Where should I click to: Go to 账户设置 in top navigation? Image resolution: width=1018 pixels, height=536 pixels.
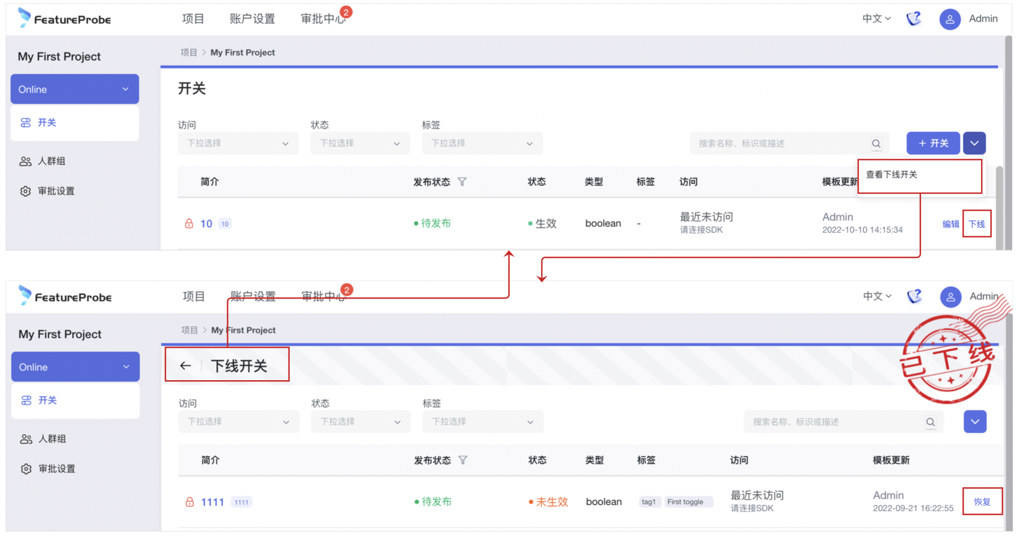[252, 19]
